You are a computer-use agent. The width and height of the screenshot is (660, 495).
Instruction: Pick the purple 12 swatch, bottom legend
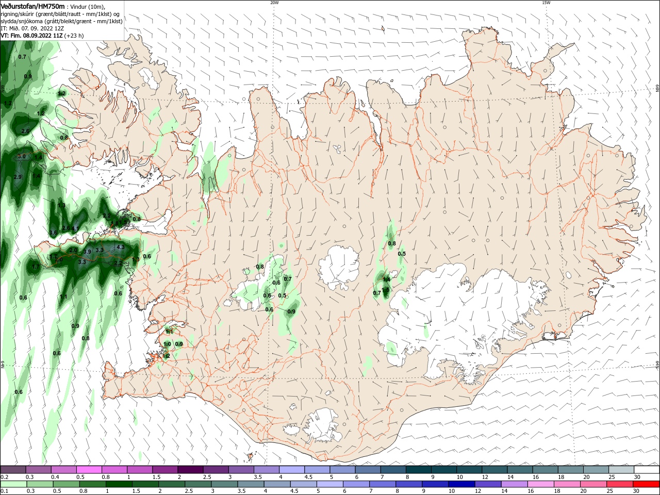tap(488, 484)
